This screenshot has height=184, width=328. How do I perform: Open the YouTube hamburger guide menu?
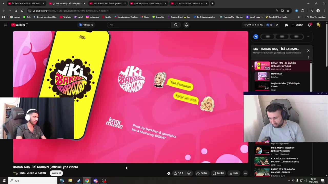[x=5, y=25]
